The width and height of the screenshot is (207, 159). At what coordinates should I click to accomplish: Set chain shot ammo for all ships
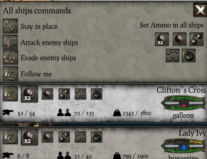tap(196, 39)
